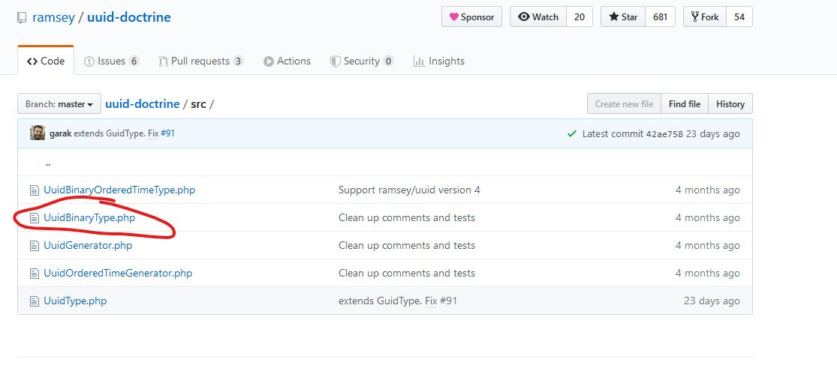The width and height of the screenshot is (837, 374).
Task: Star the repository
Action: tap(623, 16)
